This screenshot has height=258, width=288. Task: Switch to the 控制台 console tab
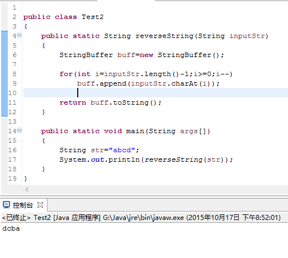[x=23, y=205]
